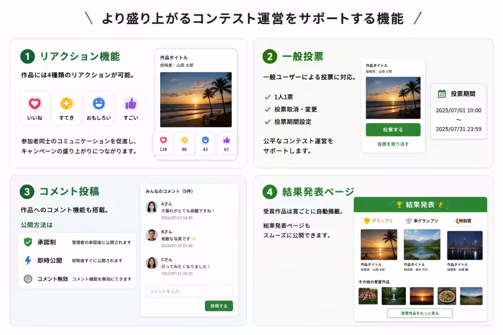The image size is (503, 335).
Task: Click the checkmark next to 投票取消・変更
Action: click(x=267, y=110)
